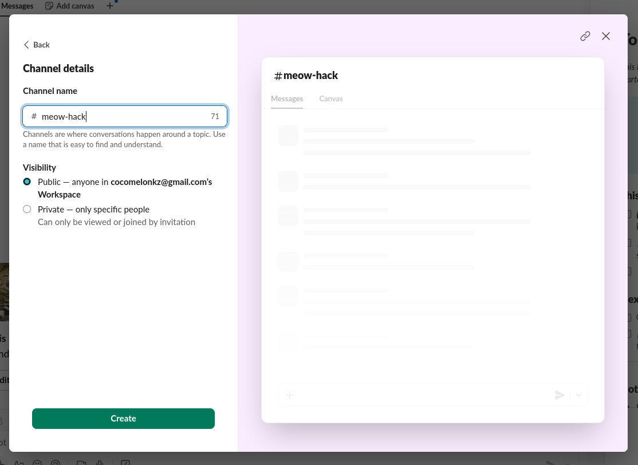This screenshot has width=638, height=465.
Task: Open the send options chevron in the preview
Action: pos(578,395)
